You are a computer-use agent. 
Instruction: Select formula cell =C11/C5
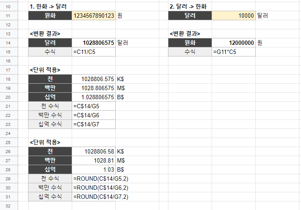[94, 52]
